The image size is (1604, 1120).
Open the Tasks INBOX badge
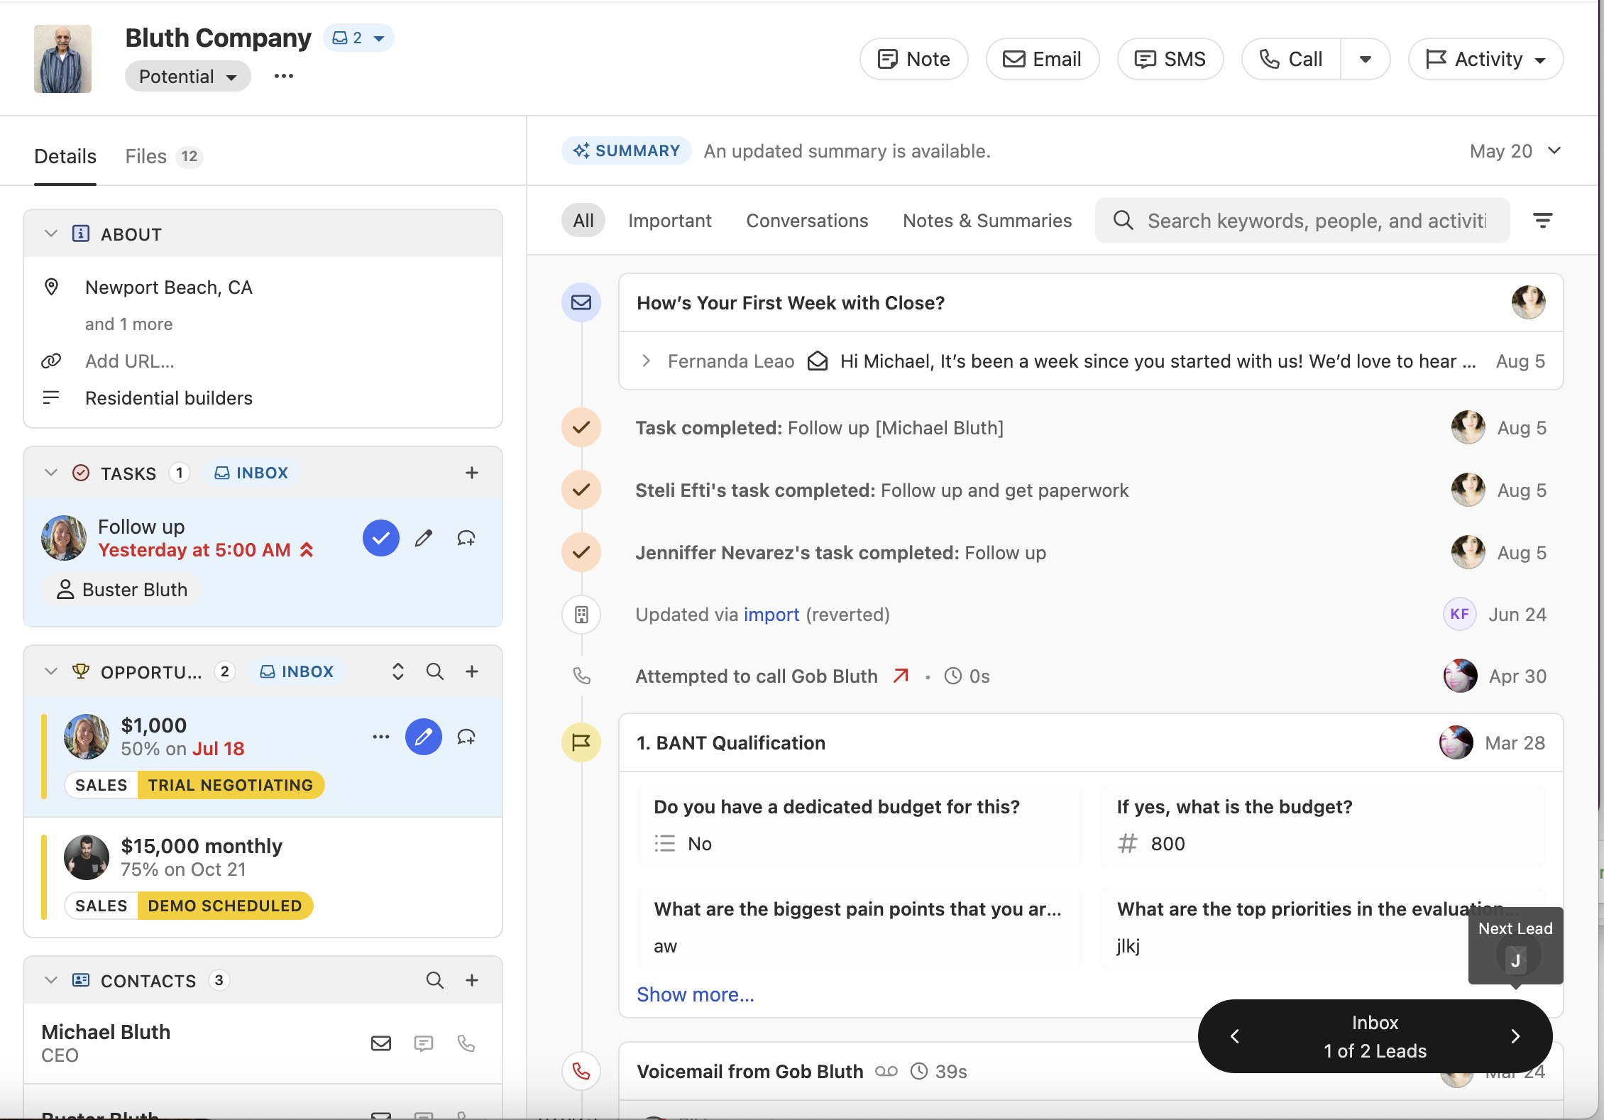click(x=251, y=473)
